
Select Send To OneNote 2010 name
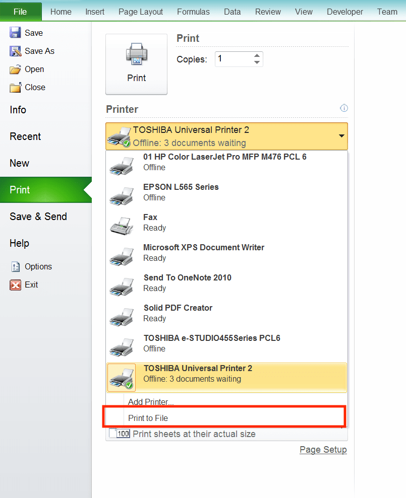pyautogui.click(x=188, y=277)
